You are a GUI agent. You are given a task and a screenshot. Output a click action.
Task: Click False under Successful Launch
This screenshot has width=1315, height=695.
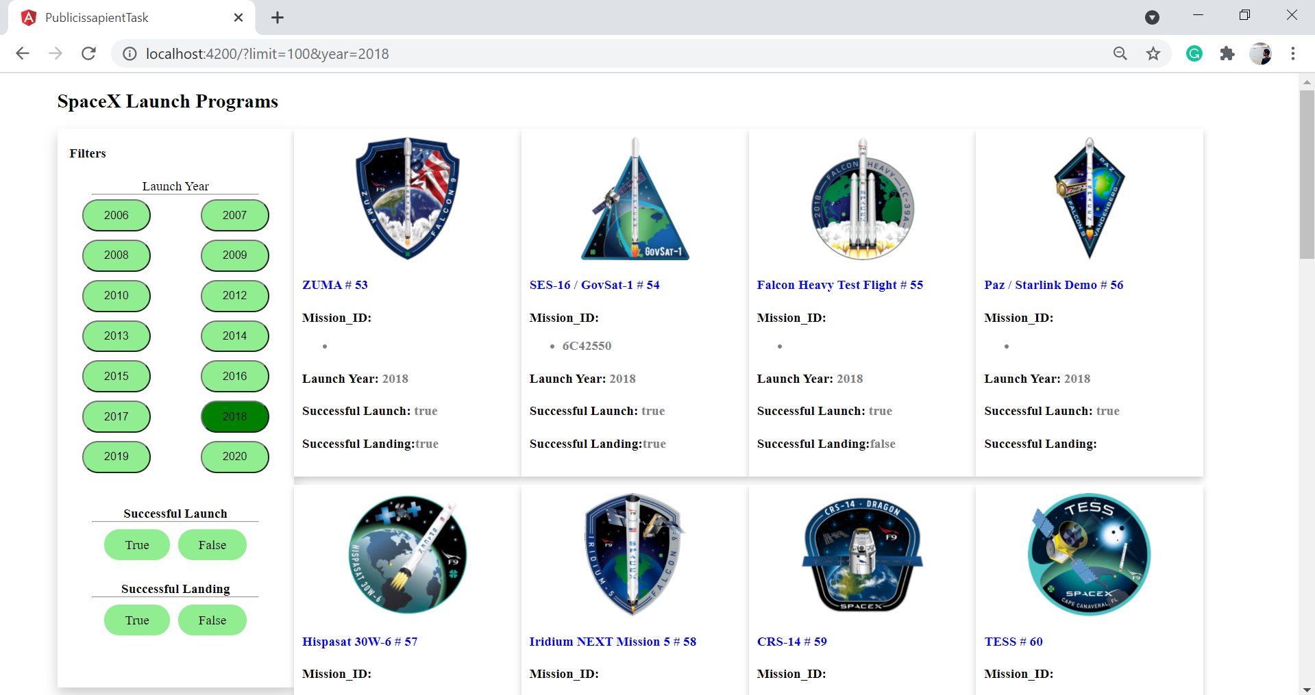(x=212, y=544)
